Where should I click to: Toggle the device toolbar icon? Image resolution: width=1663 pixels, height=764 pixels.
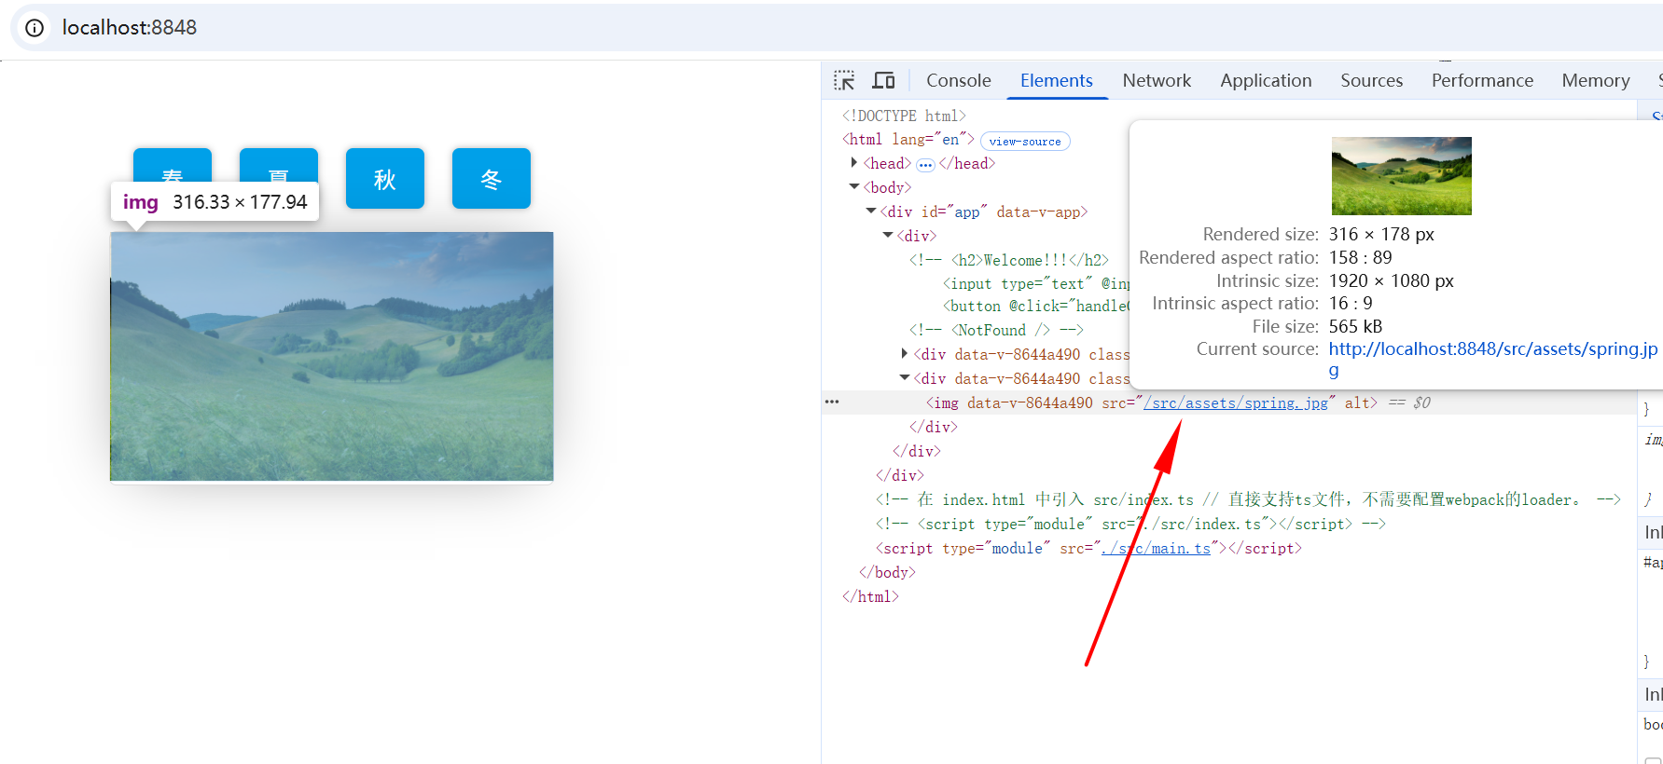pyautogui.click(x=883, y=80)
